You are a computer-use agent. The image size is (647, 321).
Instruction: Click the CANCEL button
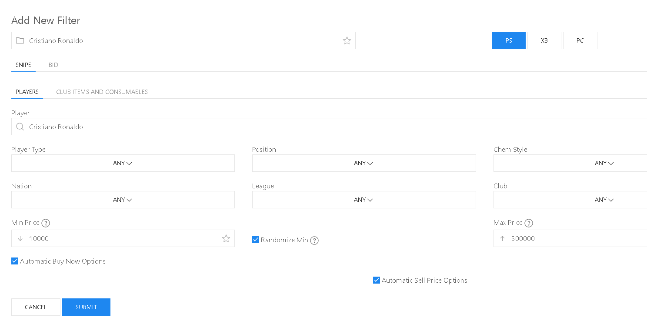(36, 307)
